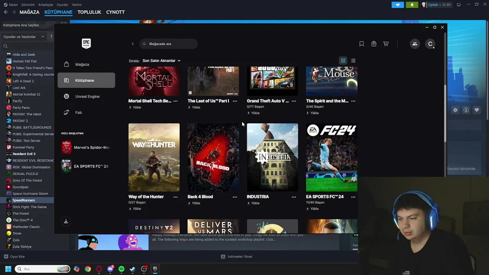
Task: Select Sons Of The Forest in Steam list
Action: coord(27,180)
